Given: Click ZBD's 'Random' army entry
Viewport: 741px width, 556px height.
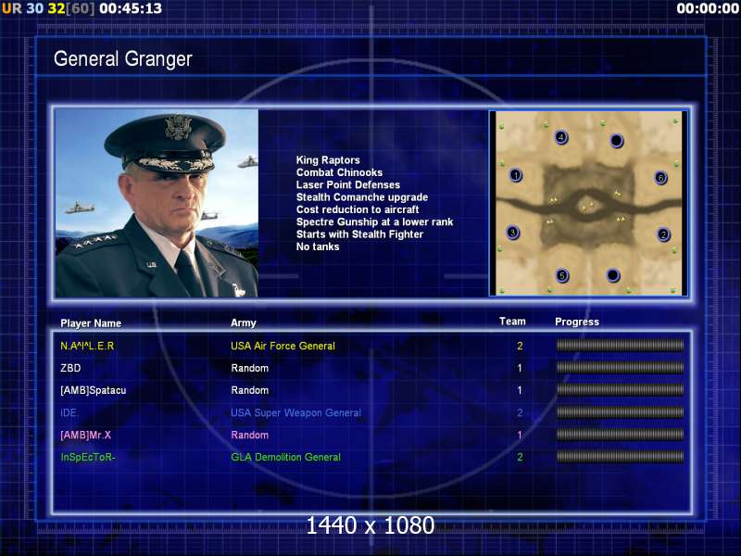Looking at the screenshot, I should click(x=249, y=368).
